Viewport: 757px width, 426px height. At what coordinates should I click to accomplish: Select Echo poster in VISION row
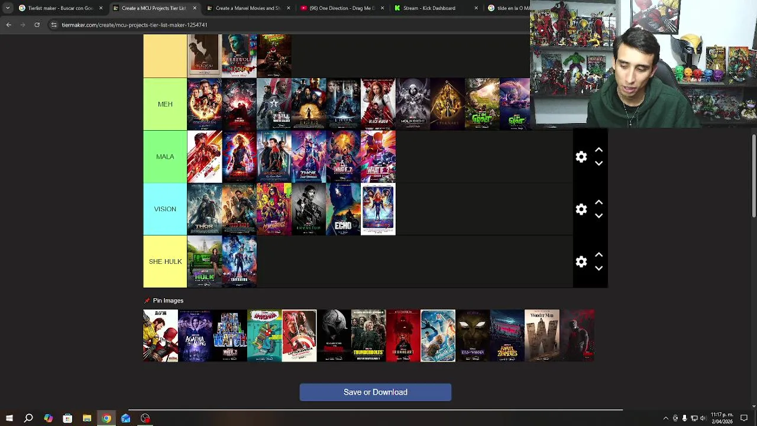[343, 209]
